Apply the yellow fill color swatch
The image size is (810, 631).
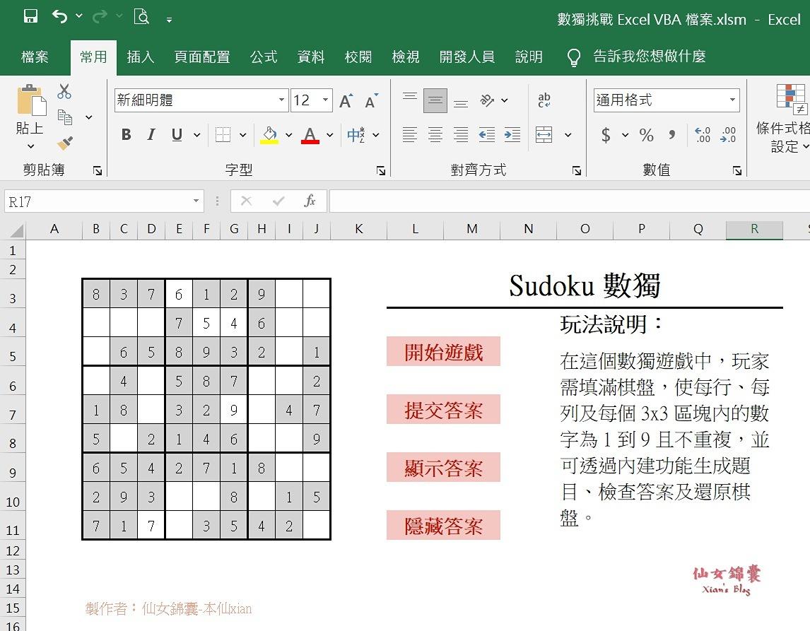(x=269, y=134)
